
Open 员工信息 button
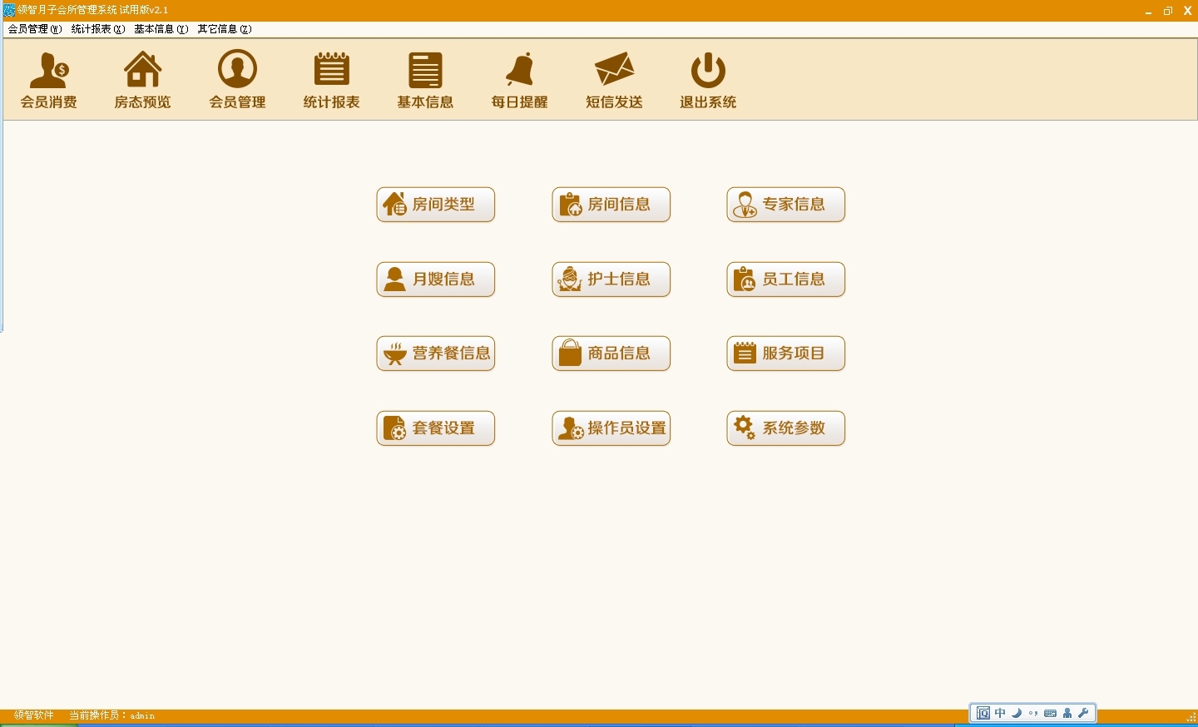786,279
